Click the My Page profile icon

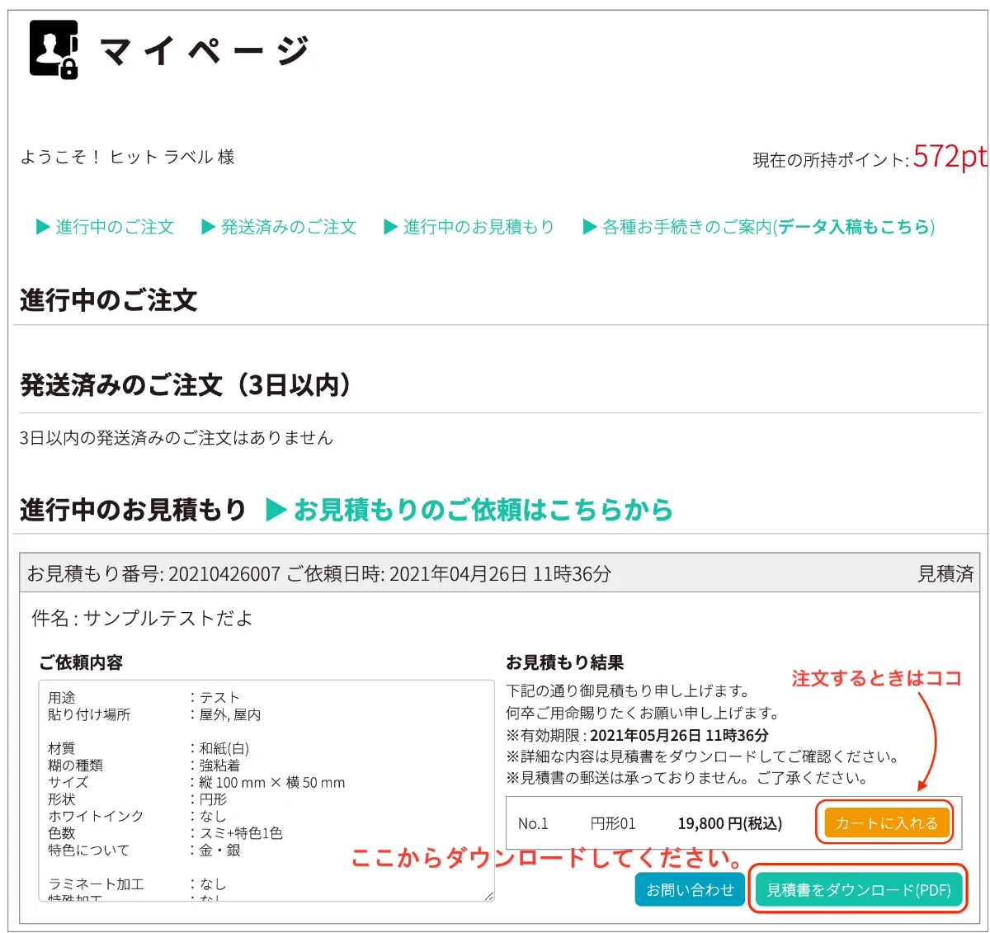[x=51, y=49]
